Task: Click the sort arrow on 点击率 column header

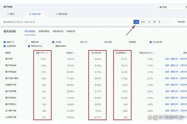Action: (x=75, y=53)
